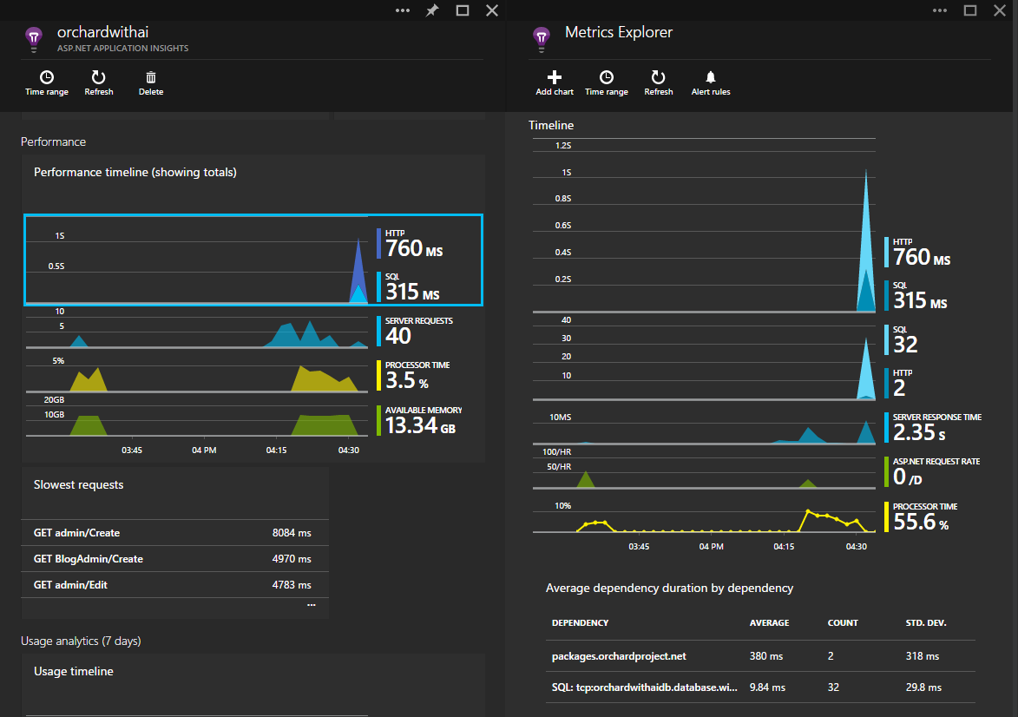Open the GET BlogAdmin/Create request row

[174, 558]
